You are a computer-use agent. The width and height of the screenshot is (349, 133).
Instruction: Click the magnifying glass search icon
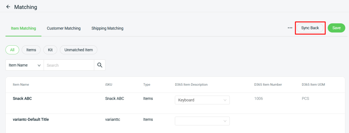coord(99,65)
